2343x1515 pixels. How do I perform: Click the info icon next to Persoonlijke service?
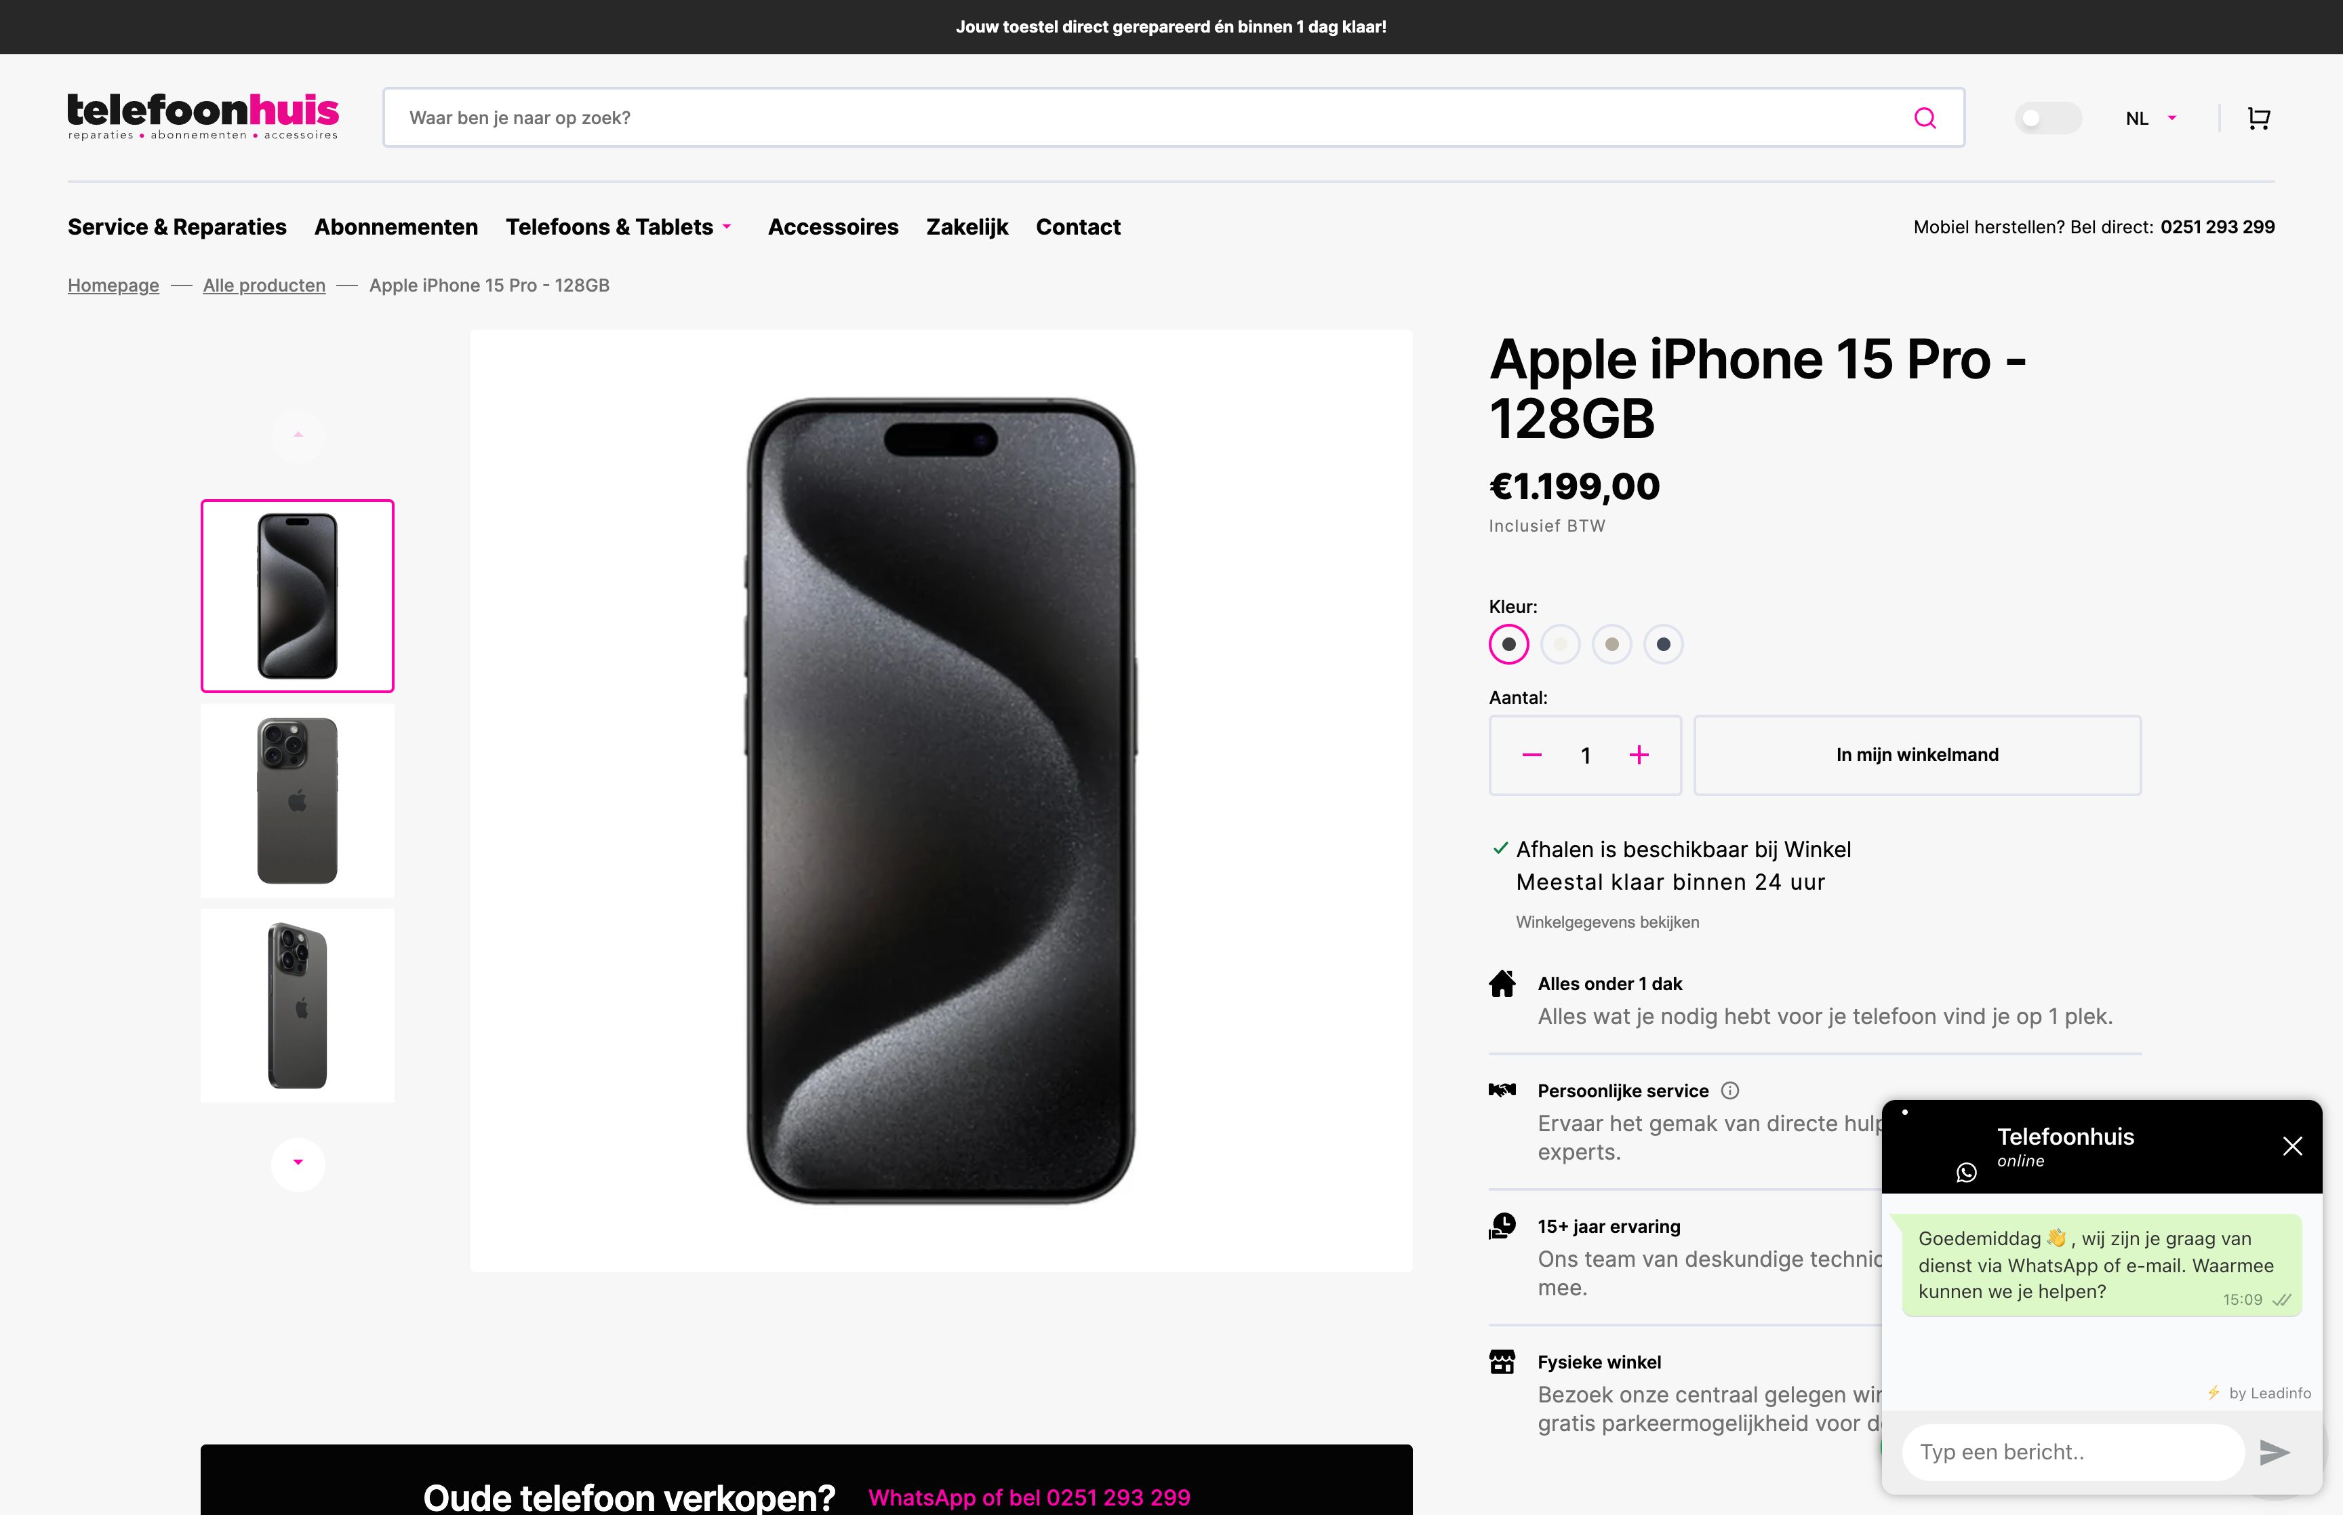point(1730,1090)
